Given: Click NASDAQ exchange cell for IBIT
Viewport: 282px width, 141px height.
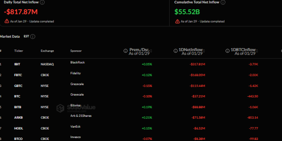Looking at the screenshot, I should [47, 64].
